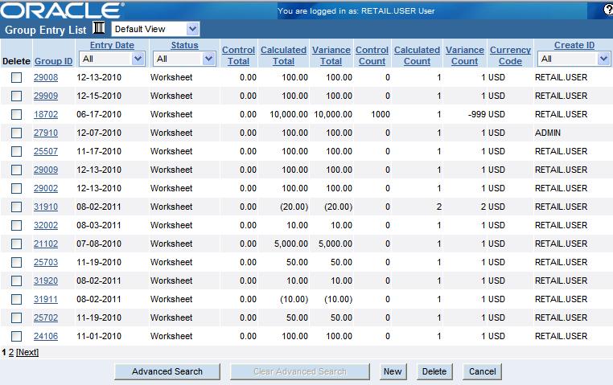Sort by Calculated Count column header
The width and height of the screenshot is (613, 385).
417,55
